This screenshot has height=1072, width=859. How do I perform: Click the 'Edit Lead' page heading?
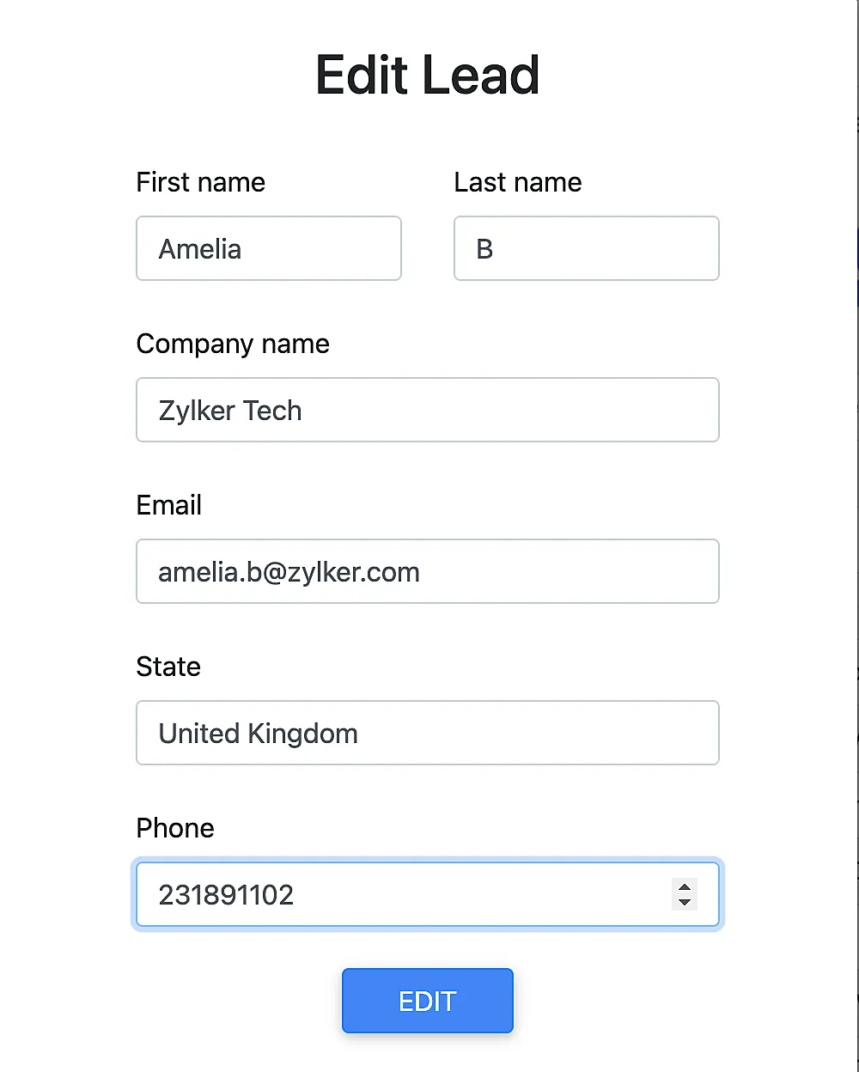(x=427, y=75)
